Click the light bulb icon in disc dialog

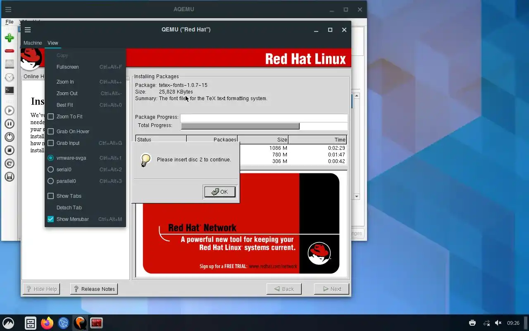point(145,160)
